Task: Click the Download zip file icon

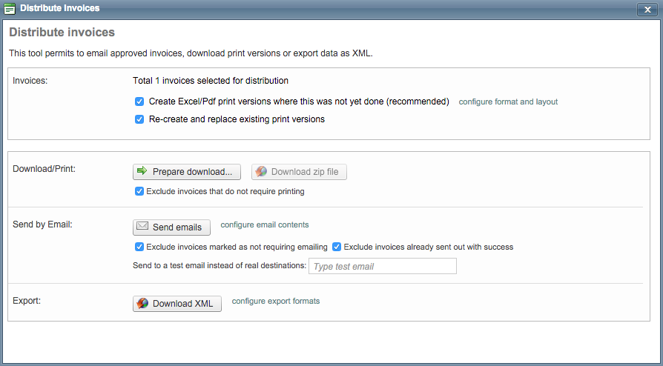Action: click(261, 171)
